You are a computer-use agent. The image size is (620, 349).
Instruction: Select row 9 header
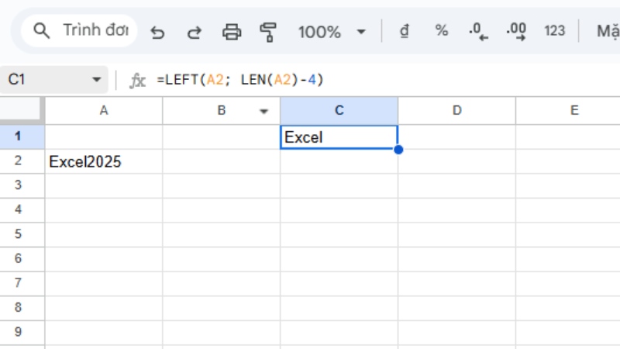pos(22,332)
